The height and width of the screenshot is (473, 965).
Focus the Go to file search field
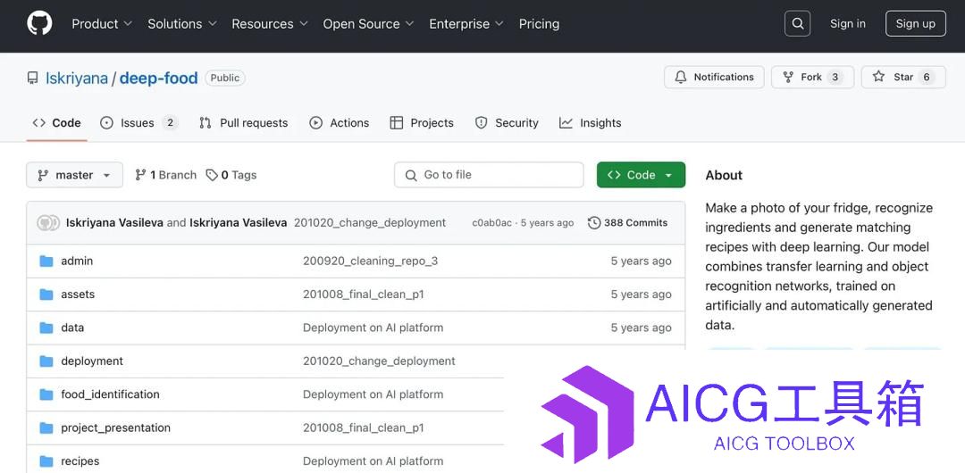(x=489, y=175)
